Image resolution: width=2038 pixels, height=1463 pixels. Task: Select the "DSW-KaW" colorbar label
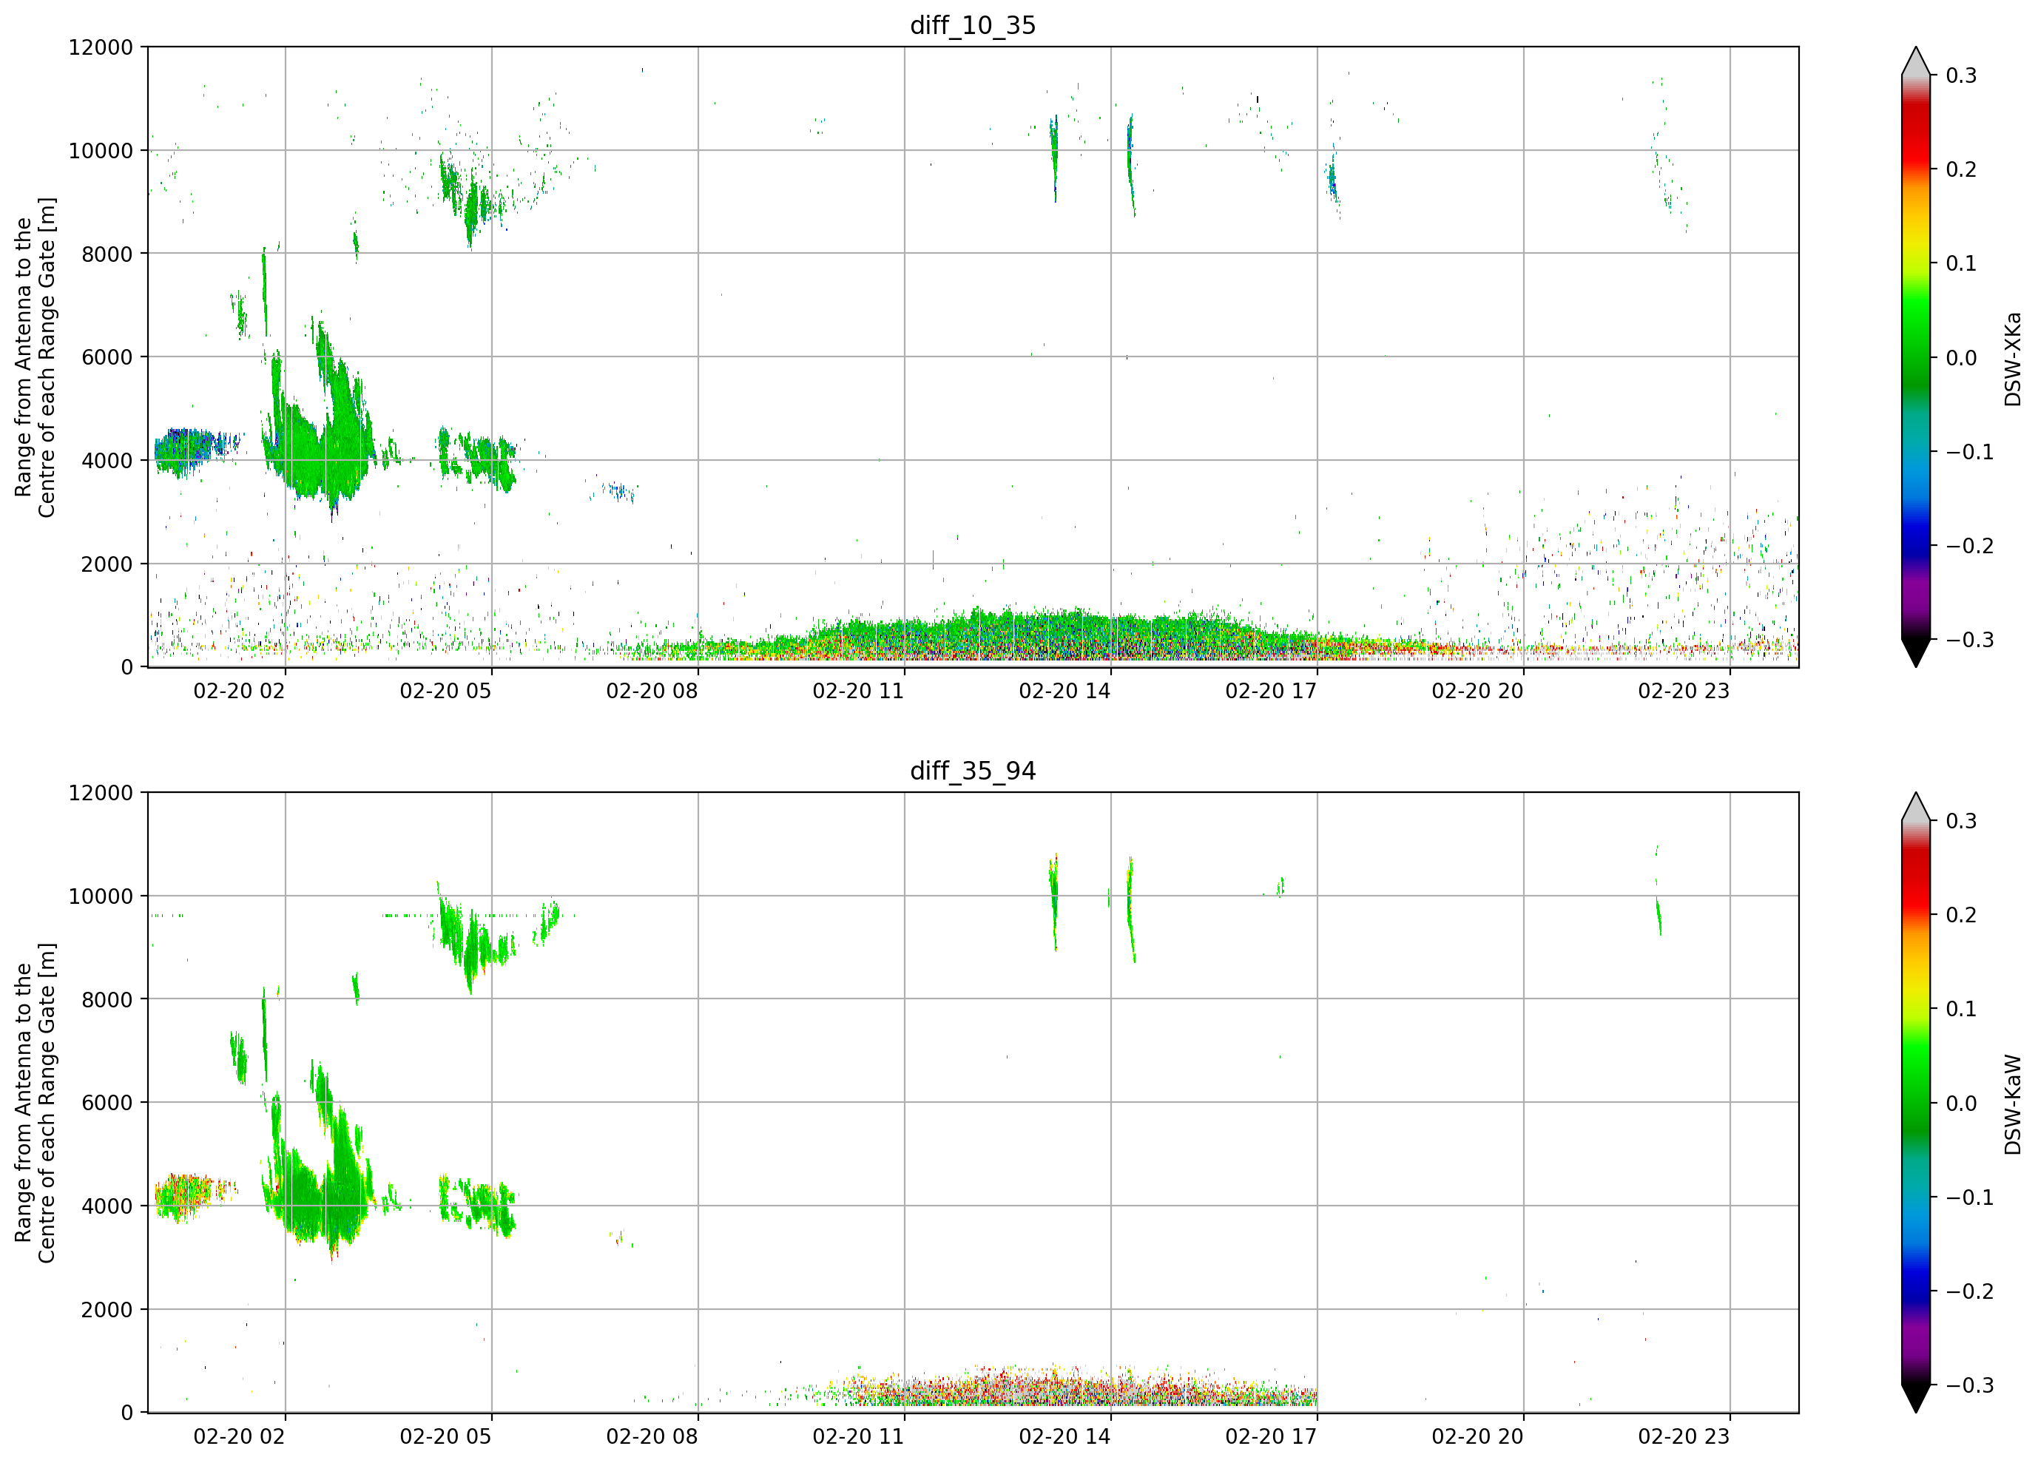tap(2012, 1104)
